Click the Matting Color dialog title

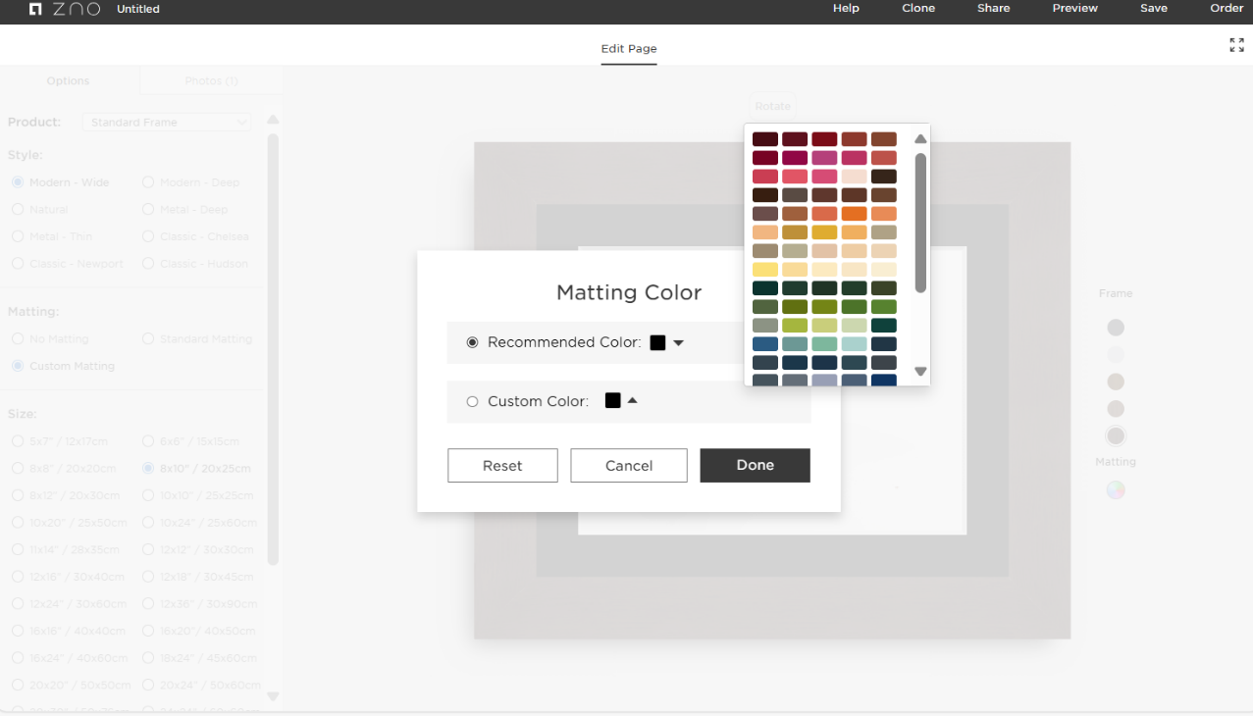(x=629, y=292)
